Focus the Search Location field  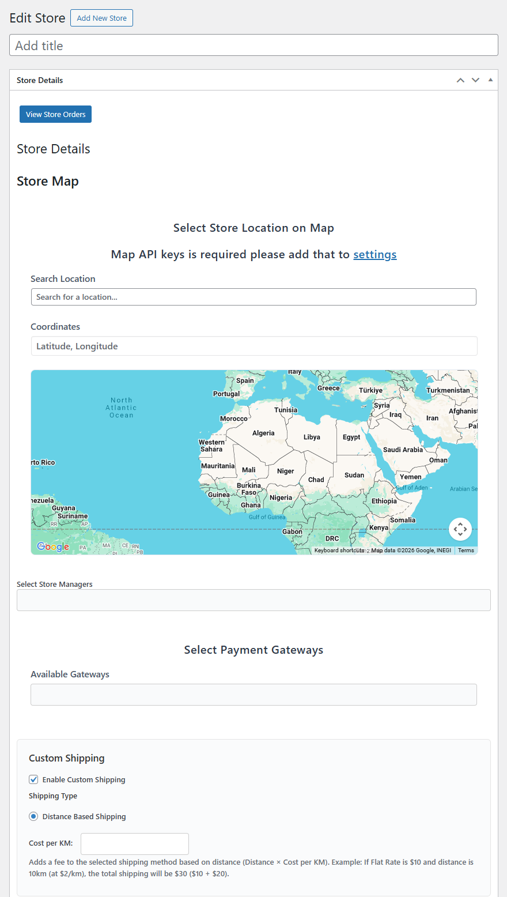(253, 297)
